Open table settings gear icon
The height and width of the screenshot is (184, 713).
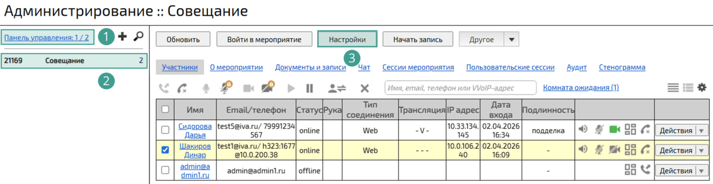(702, 87)
